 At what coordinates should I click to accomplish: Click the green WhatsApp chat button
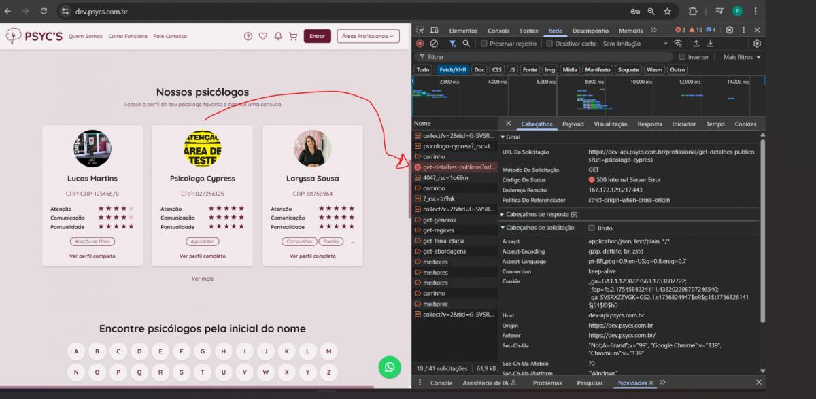390,367
